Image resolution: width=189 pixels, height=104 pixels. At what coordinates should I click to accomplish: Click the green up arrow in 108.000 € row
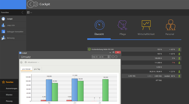point(179,58)
